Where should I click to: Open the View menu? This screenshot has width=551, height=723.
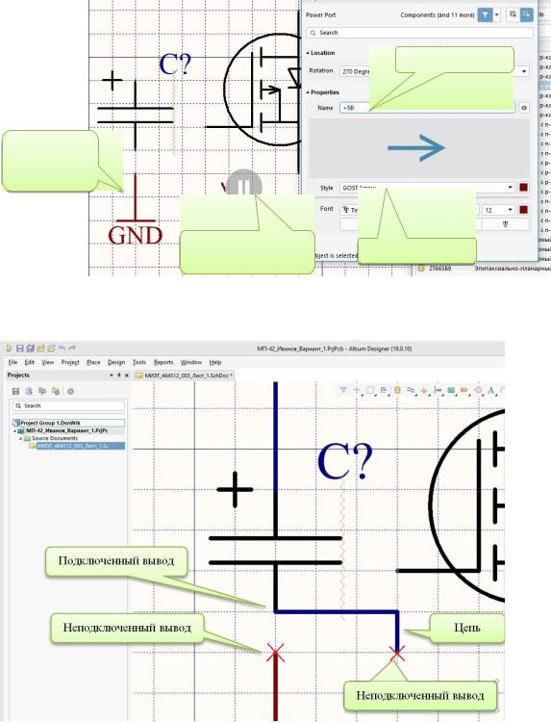click(47, 362)
